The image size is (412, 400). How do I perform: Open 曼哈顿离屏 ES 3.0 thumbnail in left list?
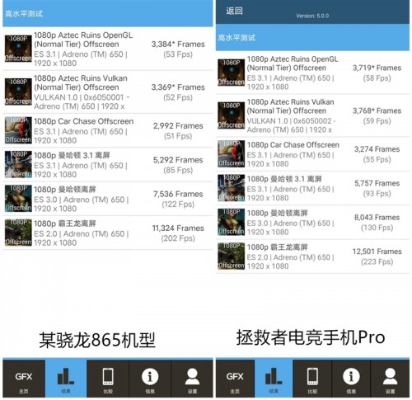(x=18, y=199)
